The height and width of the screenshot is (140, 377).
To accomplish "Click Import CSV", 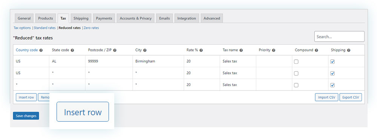I will (x=327, y=98).
